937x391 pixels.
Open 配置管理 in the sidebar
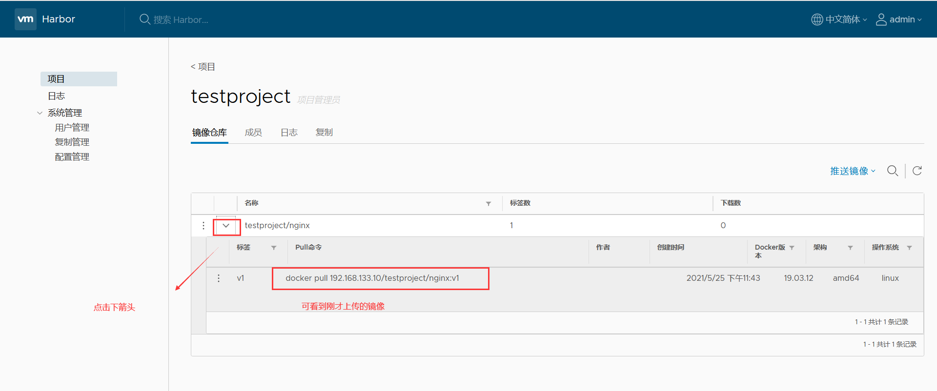click(72, 157)
